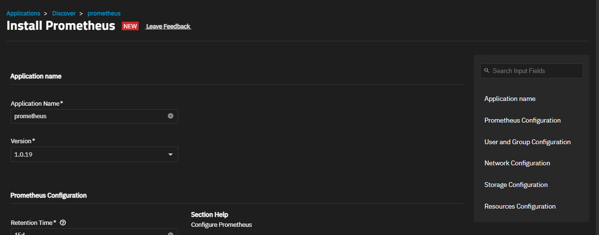The width and height of the screenshot is (599, 235).
Task: Click the magnifier icon in the search box
Action: pyautogui.click(x=487, y=71)
